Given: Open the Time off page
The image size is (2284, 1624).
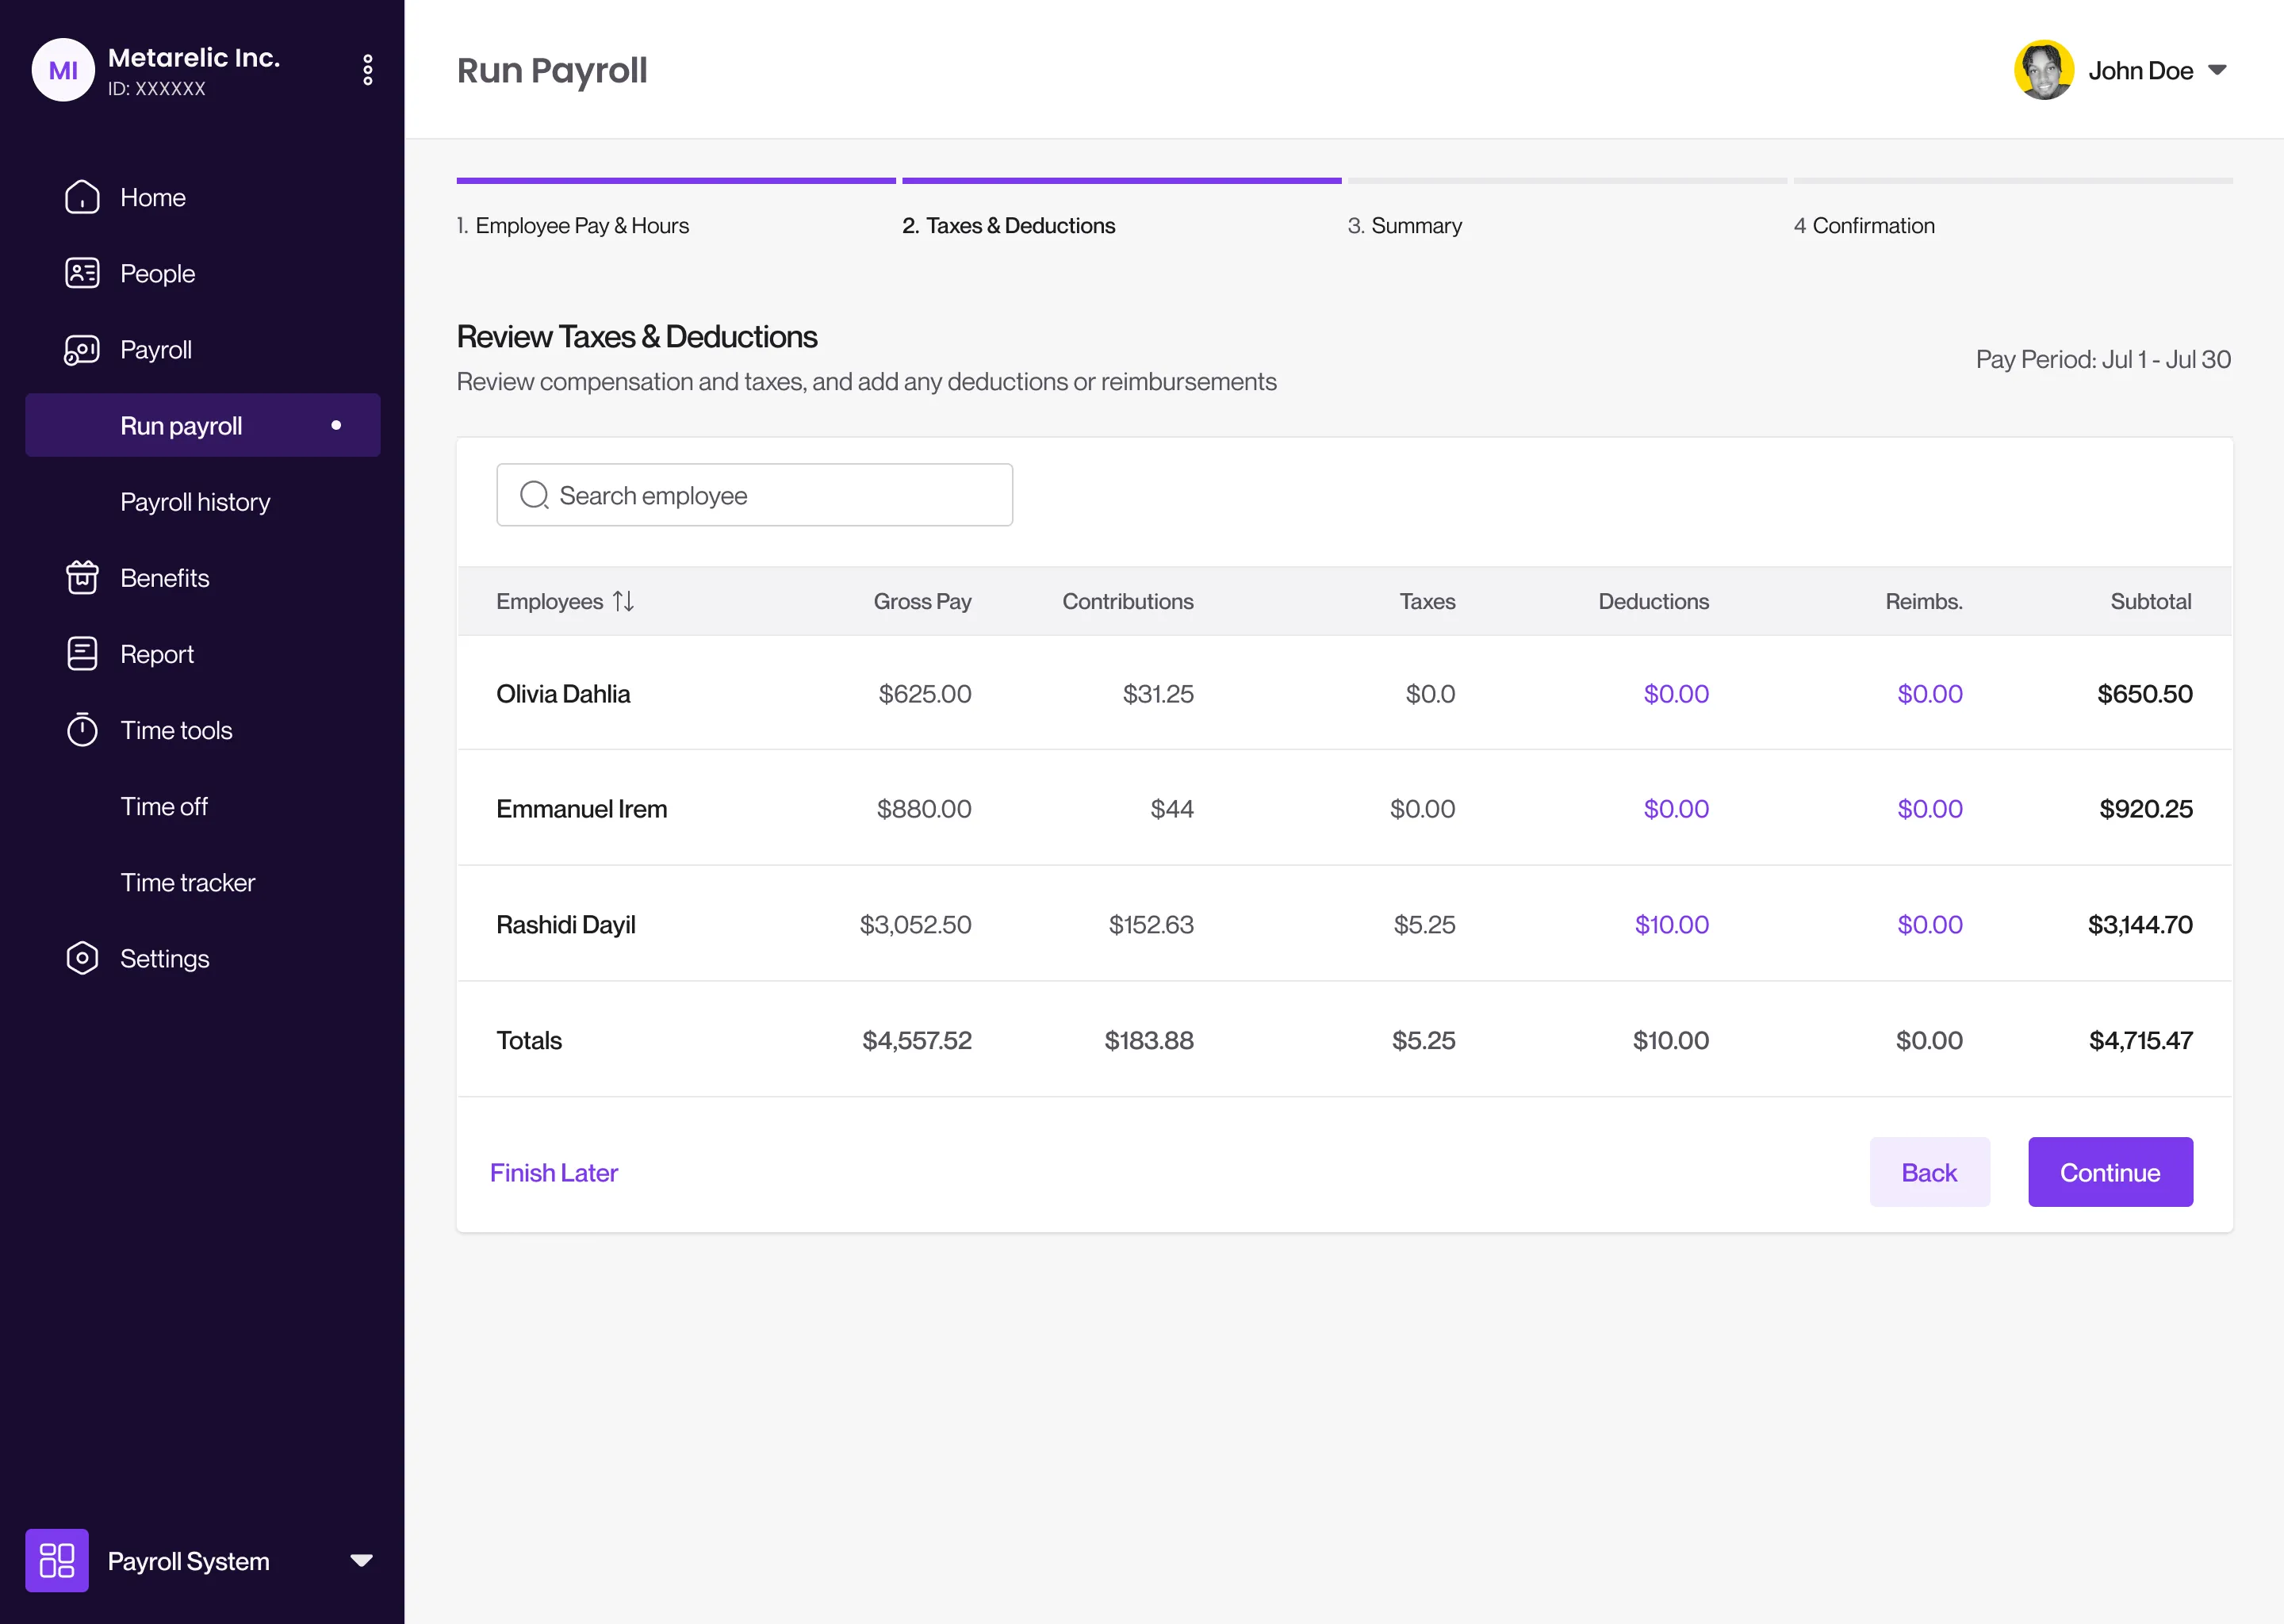Looking at the screenshot, I should click(x=164, y=806).
